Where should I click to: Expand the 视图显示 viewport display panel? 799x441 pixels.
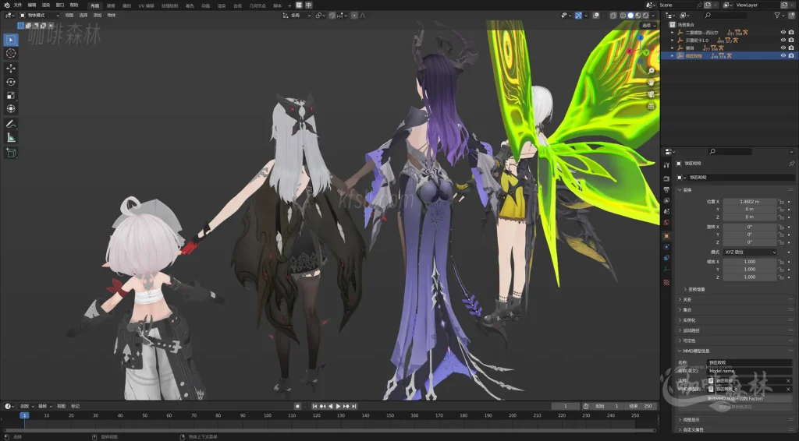pyautogui.click(x=691, y=420)
